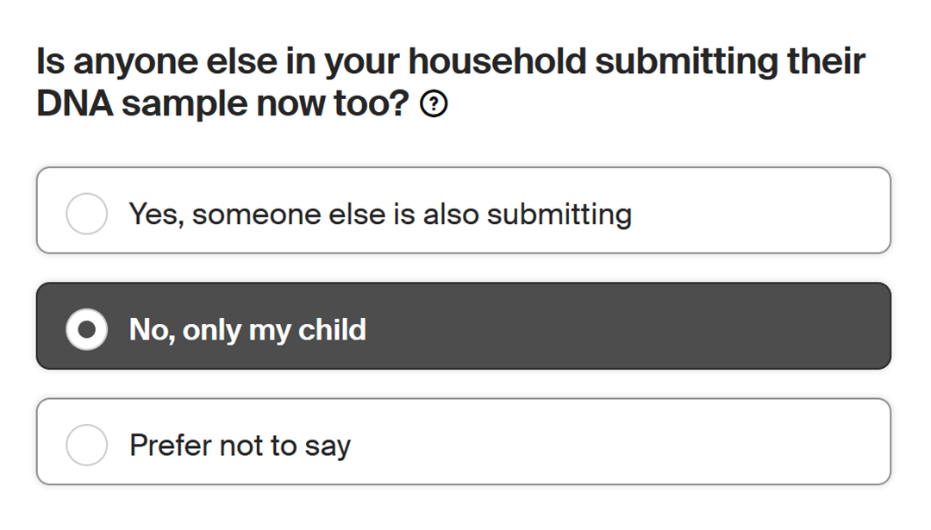Open the help tooltip beside the DNA question
Image resolution: width=931 pixels, height=530 pixels.
[434, 105]
